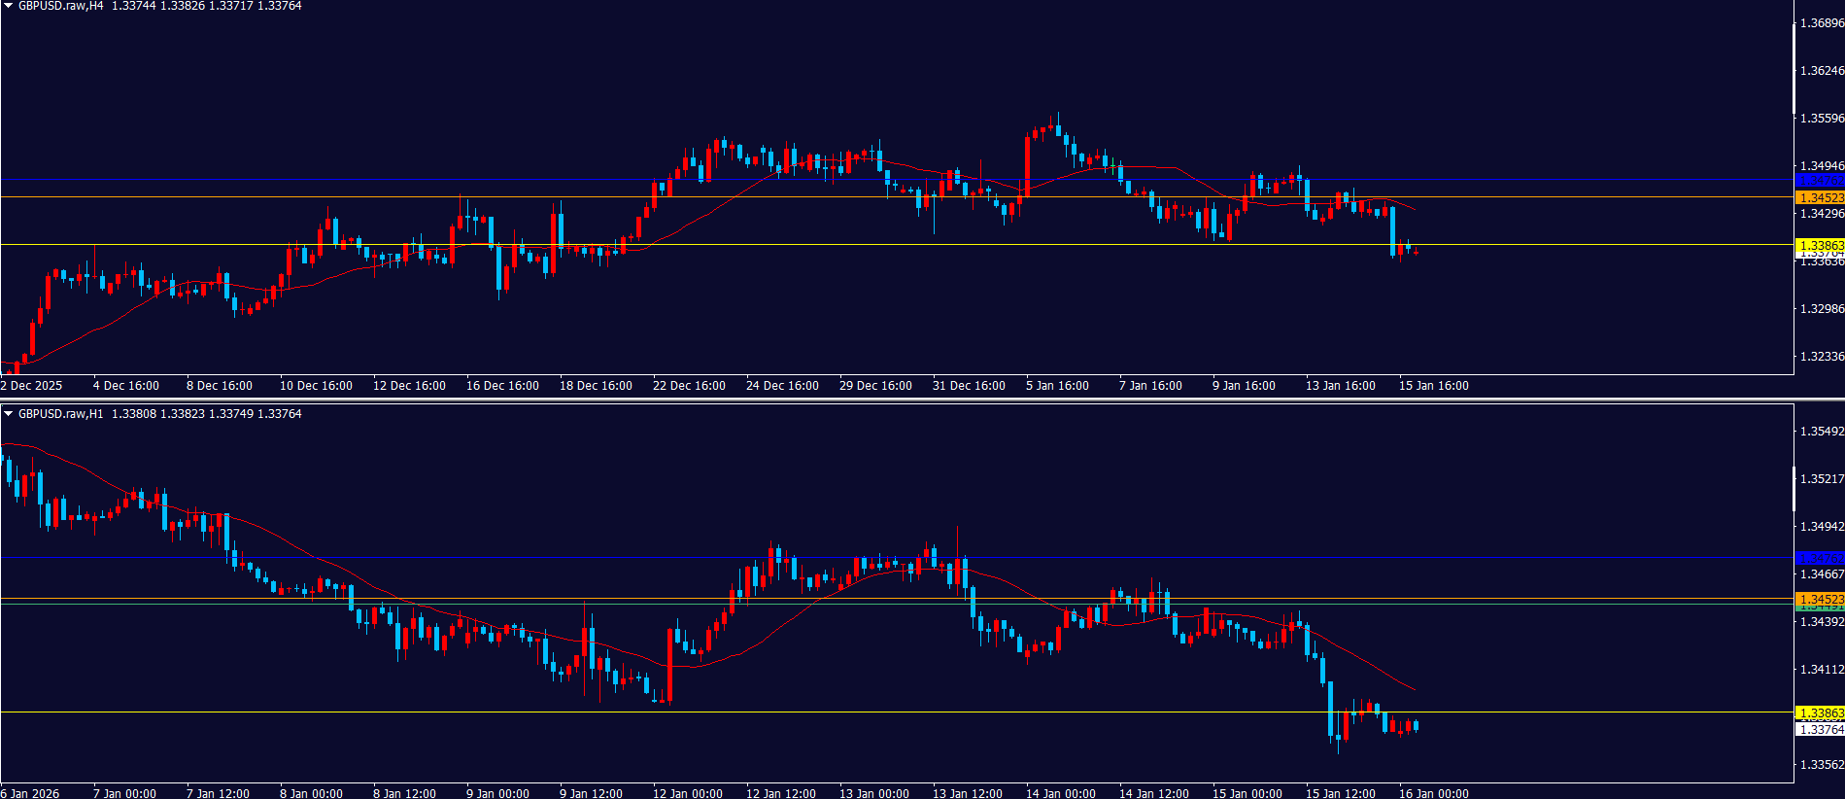Click the white vertical scale bar on H4 price axis
This screenshot has height=799, width=1845.
tap(1794, 68)
